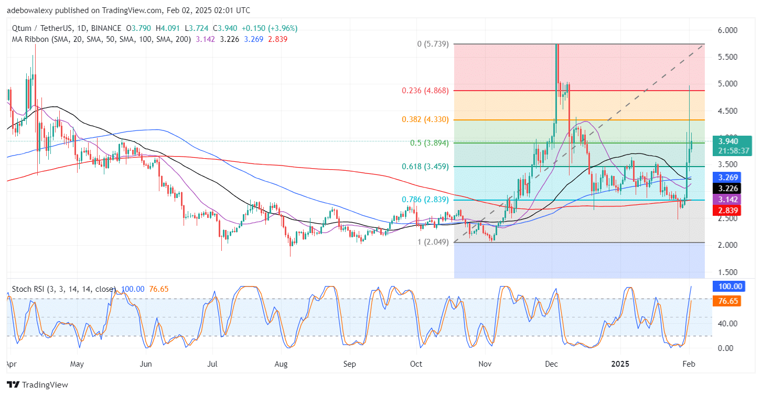Click the 0.618 (3.459) Fibonacci label
Screen dimensions: 762x396
click(424, 166)
